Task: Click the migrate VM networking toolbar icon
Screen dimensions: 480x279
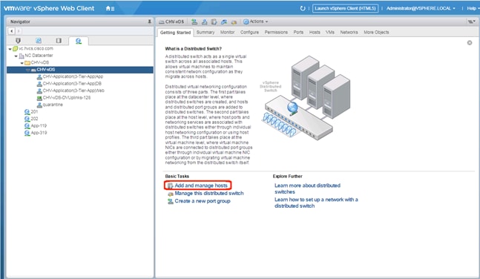Action: (224, 22)
